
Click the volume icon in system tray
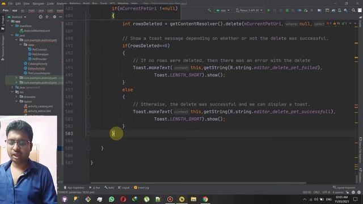pyautogui.click(x=316, y=199)
